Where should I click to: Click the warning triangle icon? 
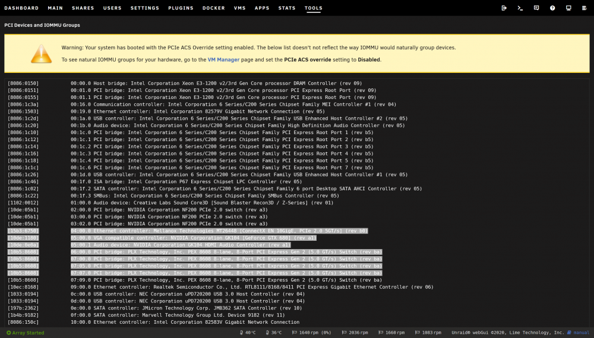42,54
